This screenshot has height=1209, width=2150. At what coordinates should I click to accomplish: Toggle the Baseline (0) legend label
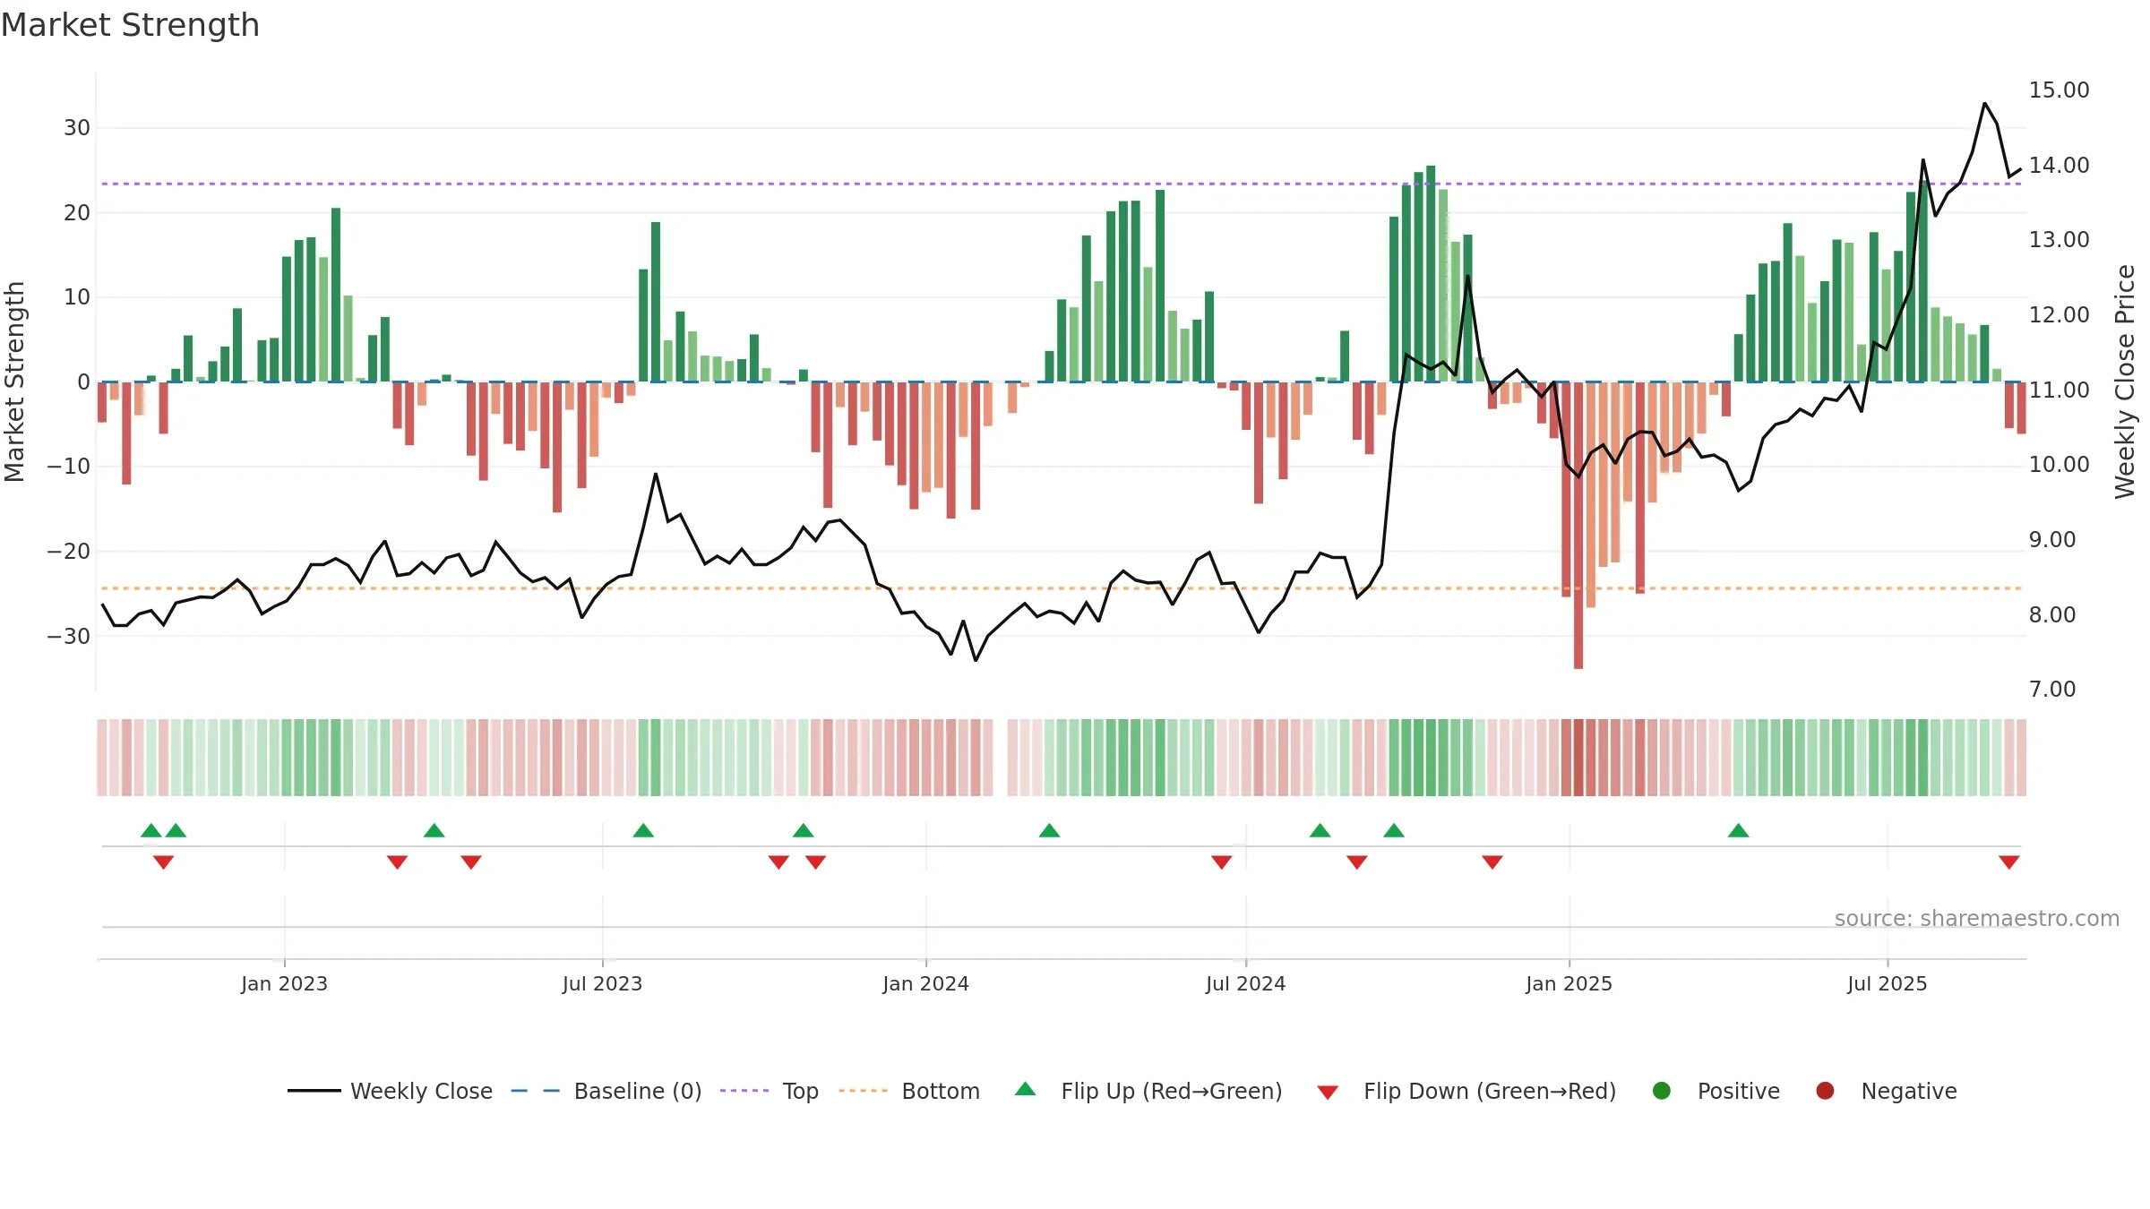point(638,1091)
